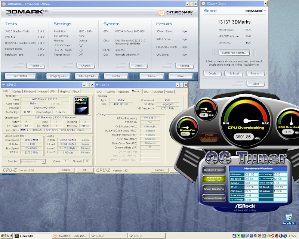Open Voltage Control in OC Tuner

[214, 198]
